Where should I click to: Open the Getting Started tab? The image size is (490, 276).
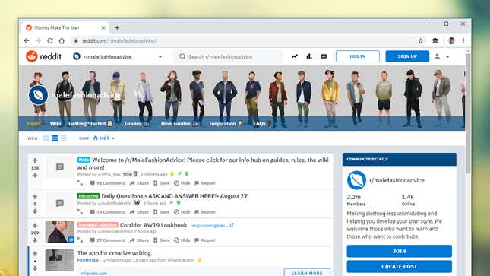point(90,124)
